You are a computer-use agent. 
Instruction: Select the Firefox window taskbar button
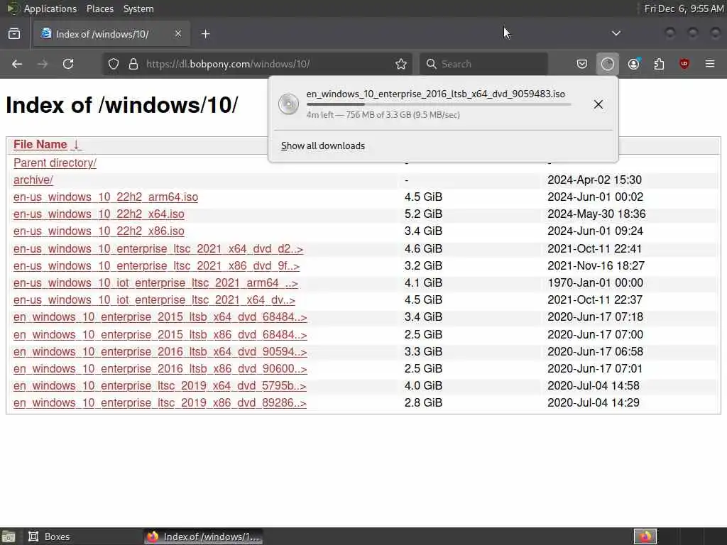tap(203, 536)
